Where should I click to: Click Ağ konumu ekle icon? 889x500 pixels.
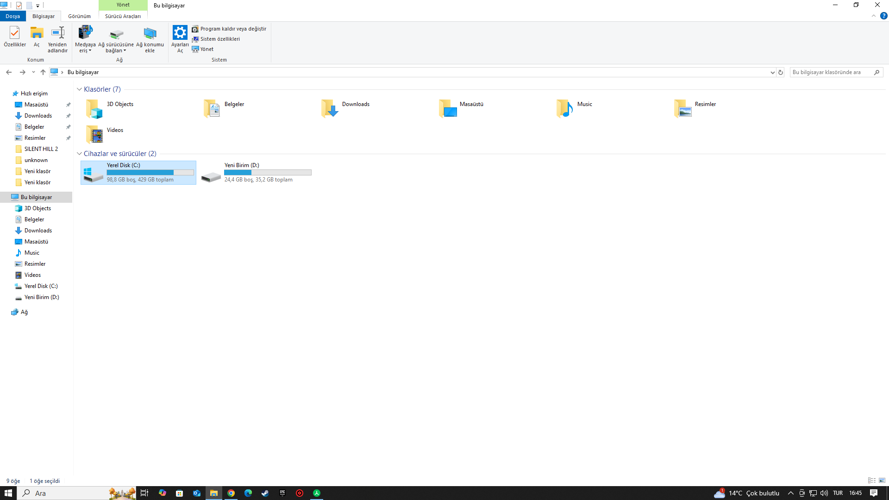pyautogui.click(x=150, y=33)
